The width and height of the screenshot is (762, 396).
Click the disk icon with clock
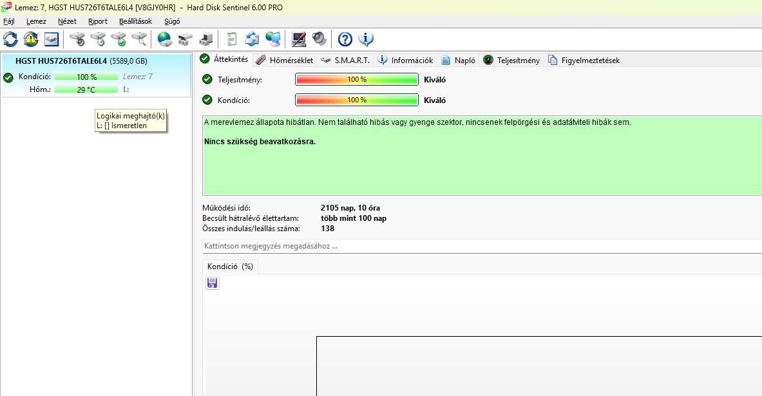(x=98, y=39)
